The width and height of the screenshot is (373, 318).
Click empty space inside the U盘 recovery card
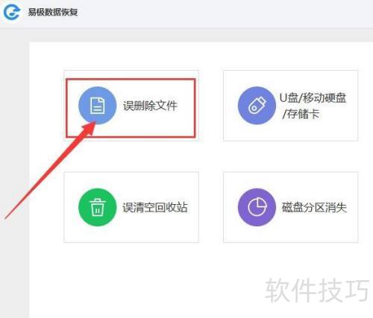point(290,130)
